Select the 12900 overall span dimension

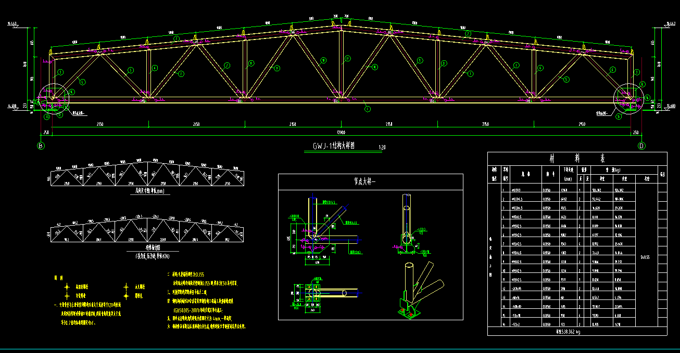pyautogui.click(x=342, y=133)
